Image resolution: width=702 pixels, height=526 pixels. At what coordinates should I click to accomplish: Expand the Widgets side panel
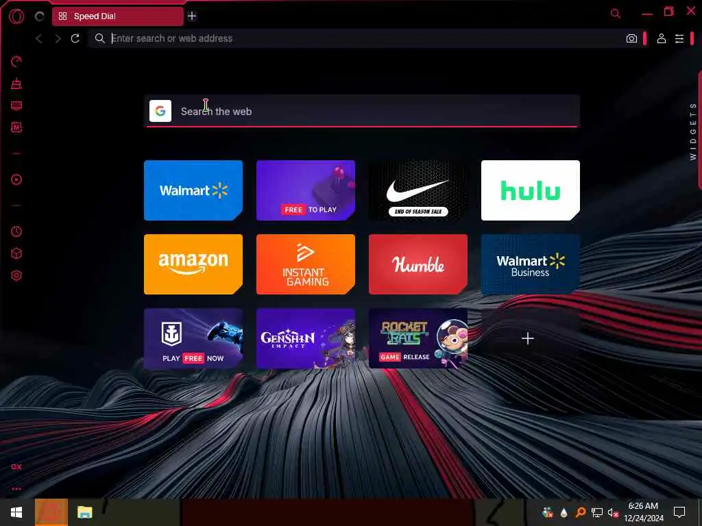[693, 131]
